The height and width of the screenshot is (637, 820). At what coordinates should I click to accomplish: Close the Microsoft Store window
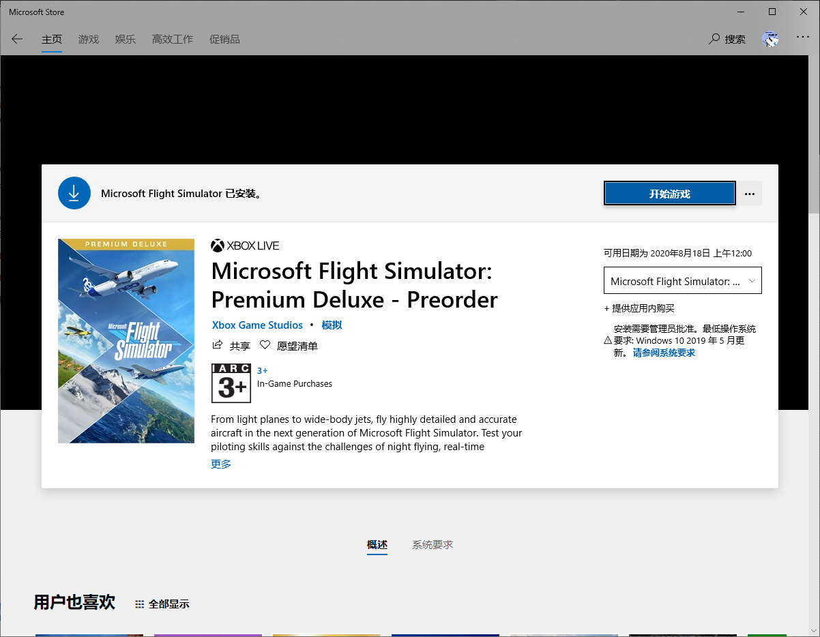[x=804, y=12]
